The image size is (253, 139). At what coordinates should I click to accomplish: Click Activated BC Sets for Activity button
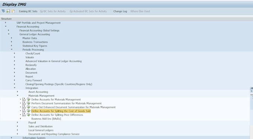(88, 11)
